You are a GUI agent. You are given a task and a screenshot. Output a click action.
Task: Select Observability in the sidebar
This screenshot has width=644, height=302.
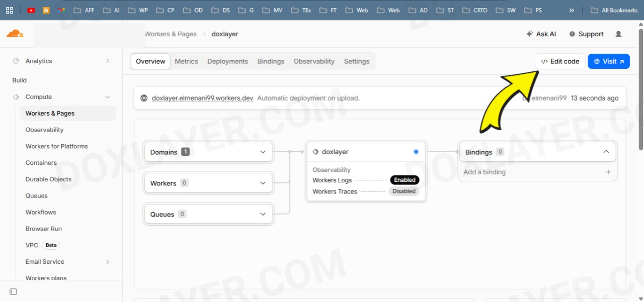click(45, 130)
